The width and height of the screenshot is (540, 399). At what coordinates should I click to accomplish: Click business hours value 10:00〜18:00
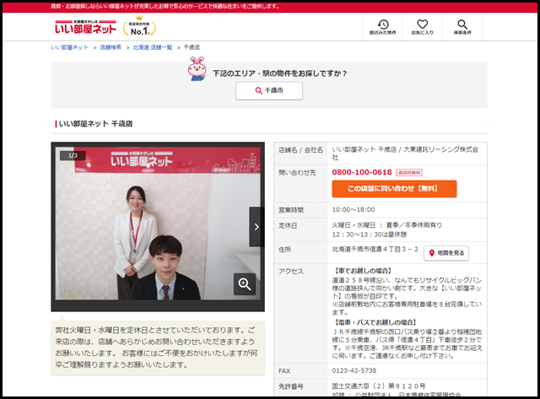click(x=354, y=210)
